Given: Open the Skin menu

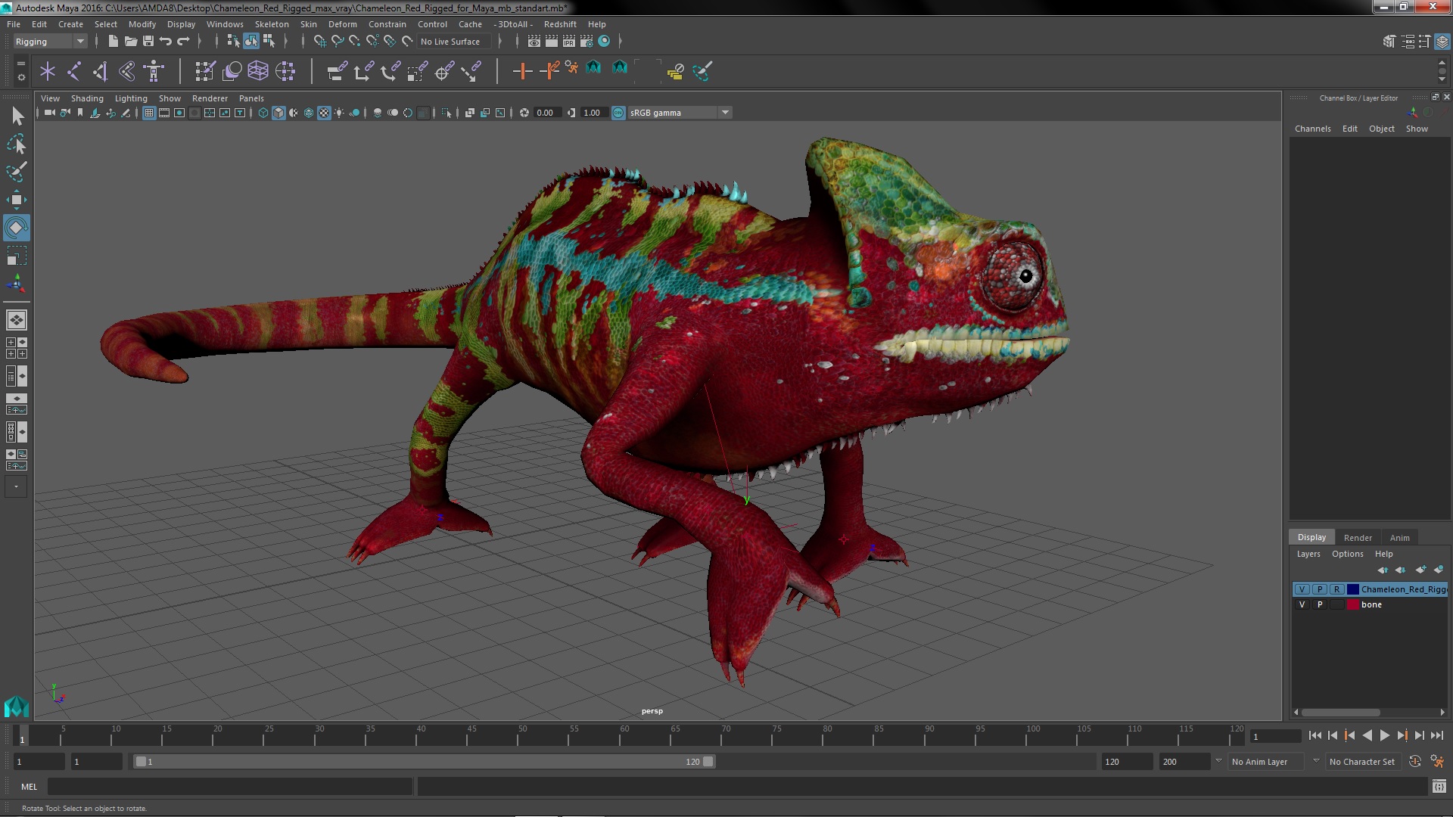Looking at the screenshot, I should 308,24.
